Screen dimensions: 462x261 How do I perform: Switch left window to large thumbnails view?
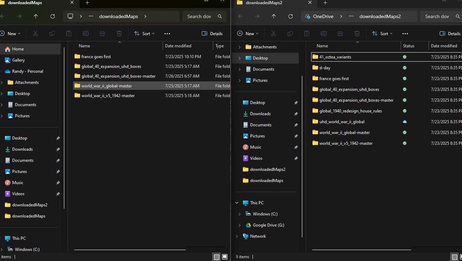225,257
